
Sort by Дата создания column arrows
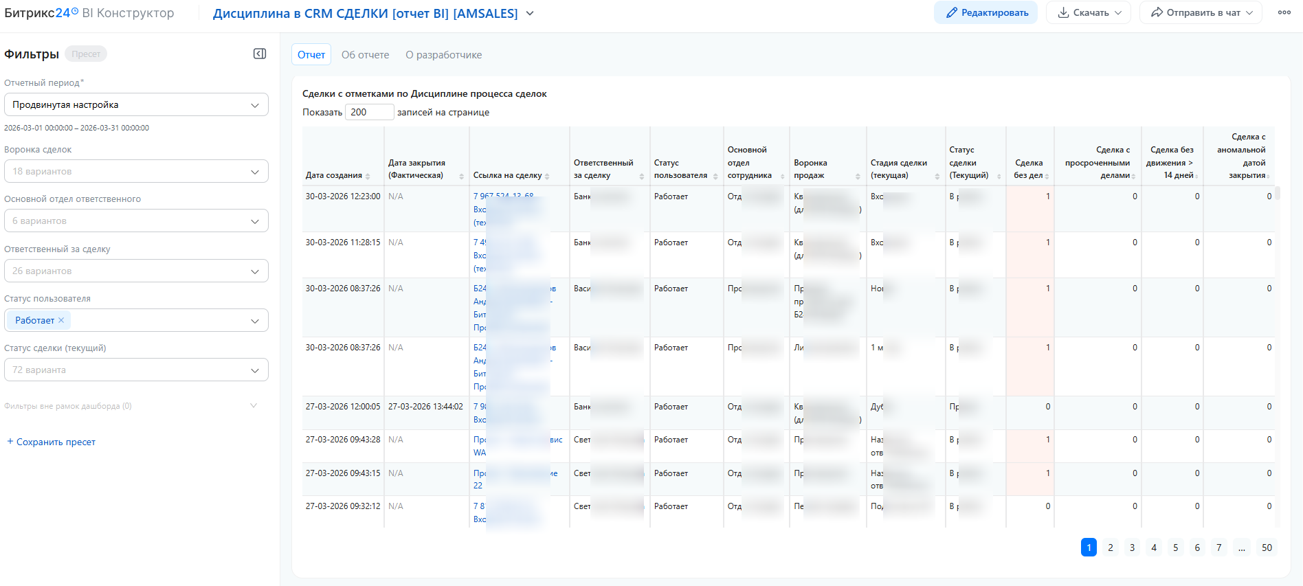click(x=368, y=177)
